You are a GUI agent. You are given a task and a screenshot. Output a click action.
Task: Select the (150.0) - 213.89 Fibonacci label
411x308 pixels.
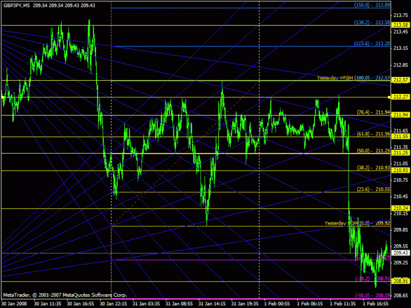[372, 5]
